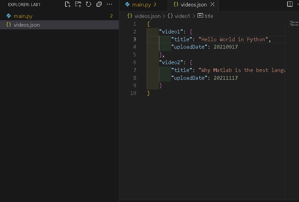
Task: Click the problems count badge beside main.py in Explorer
Action: [x=111, y=16]
